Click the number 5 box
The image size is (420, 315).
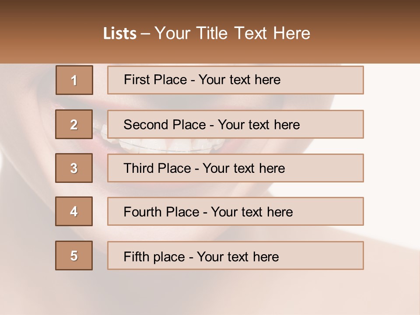coord(74,255)
